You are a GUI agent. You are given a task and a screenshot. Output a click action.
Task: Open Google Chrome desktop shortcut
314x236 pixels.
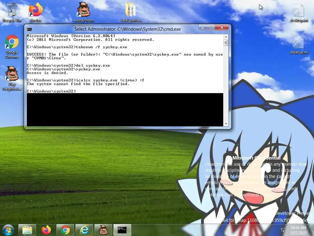tap(12, 47)
